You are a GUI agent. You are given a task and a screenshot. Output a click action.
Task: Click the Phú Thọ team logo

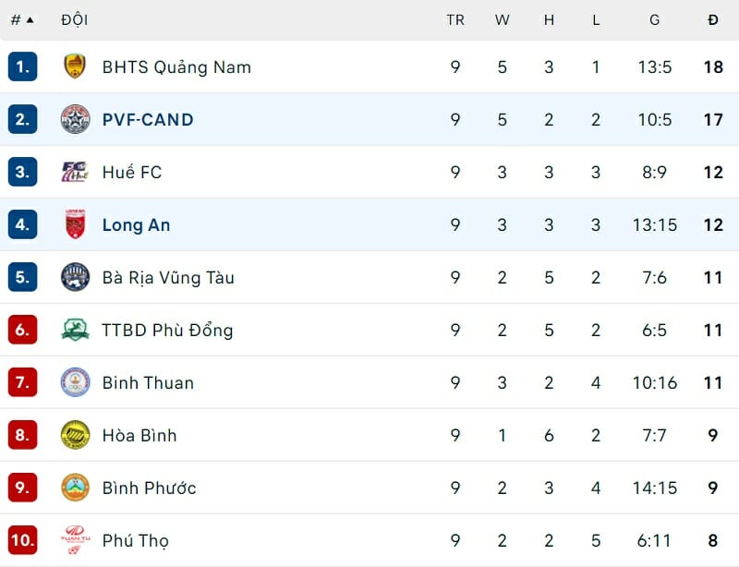[75, 540]
